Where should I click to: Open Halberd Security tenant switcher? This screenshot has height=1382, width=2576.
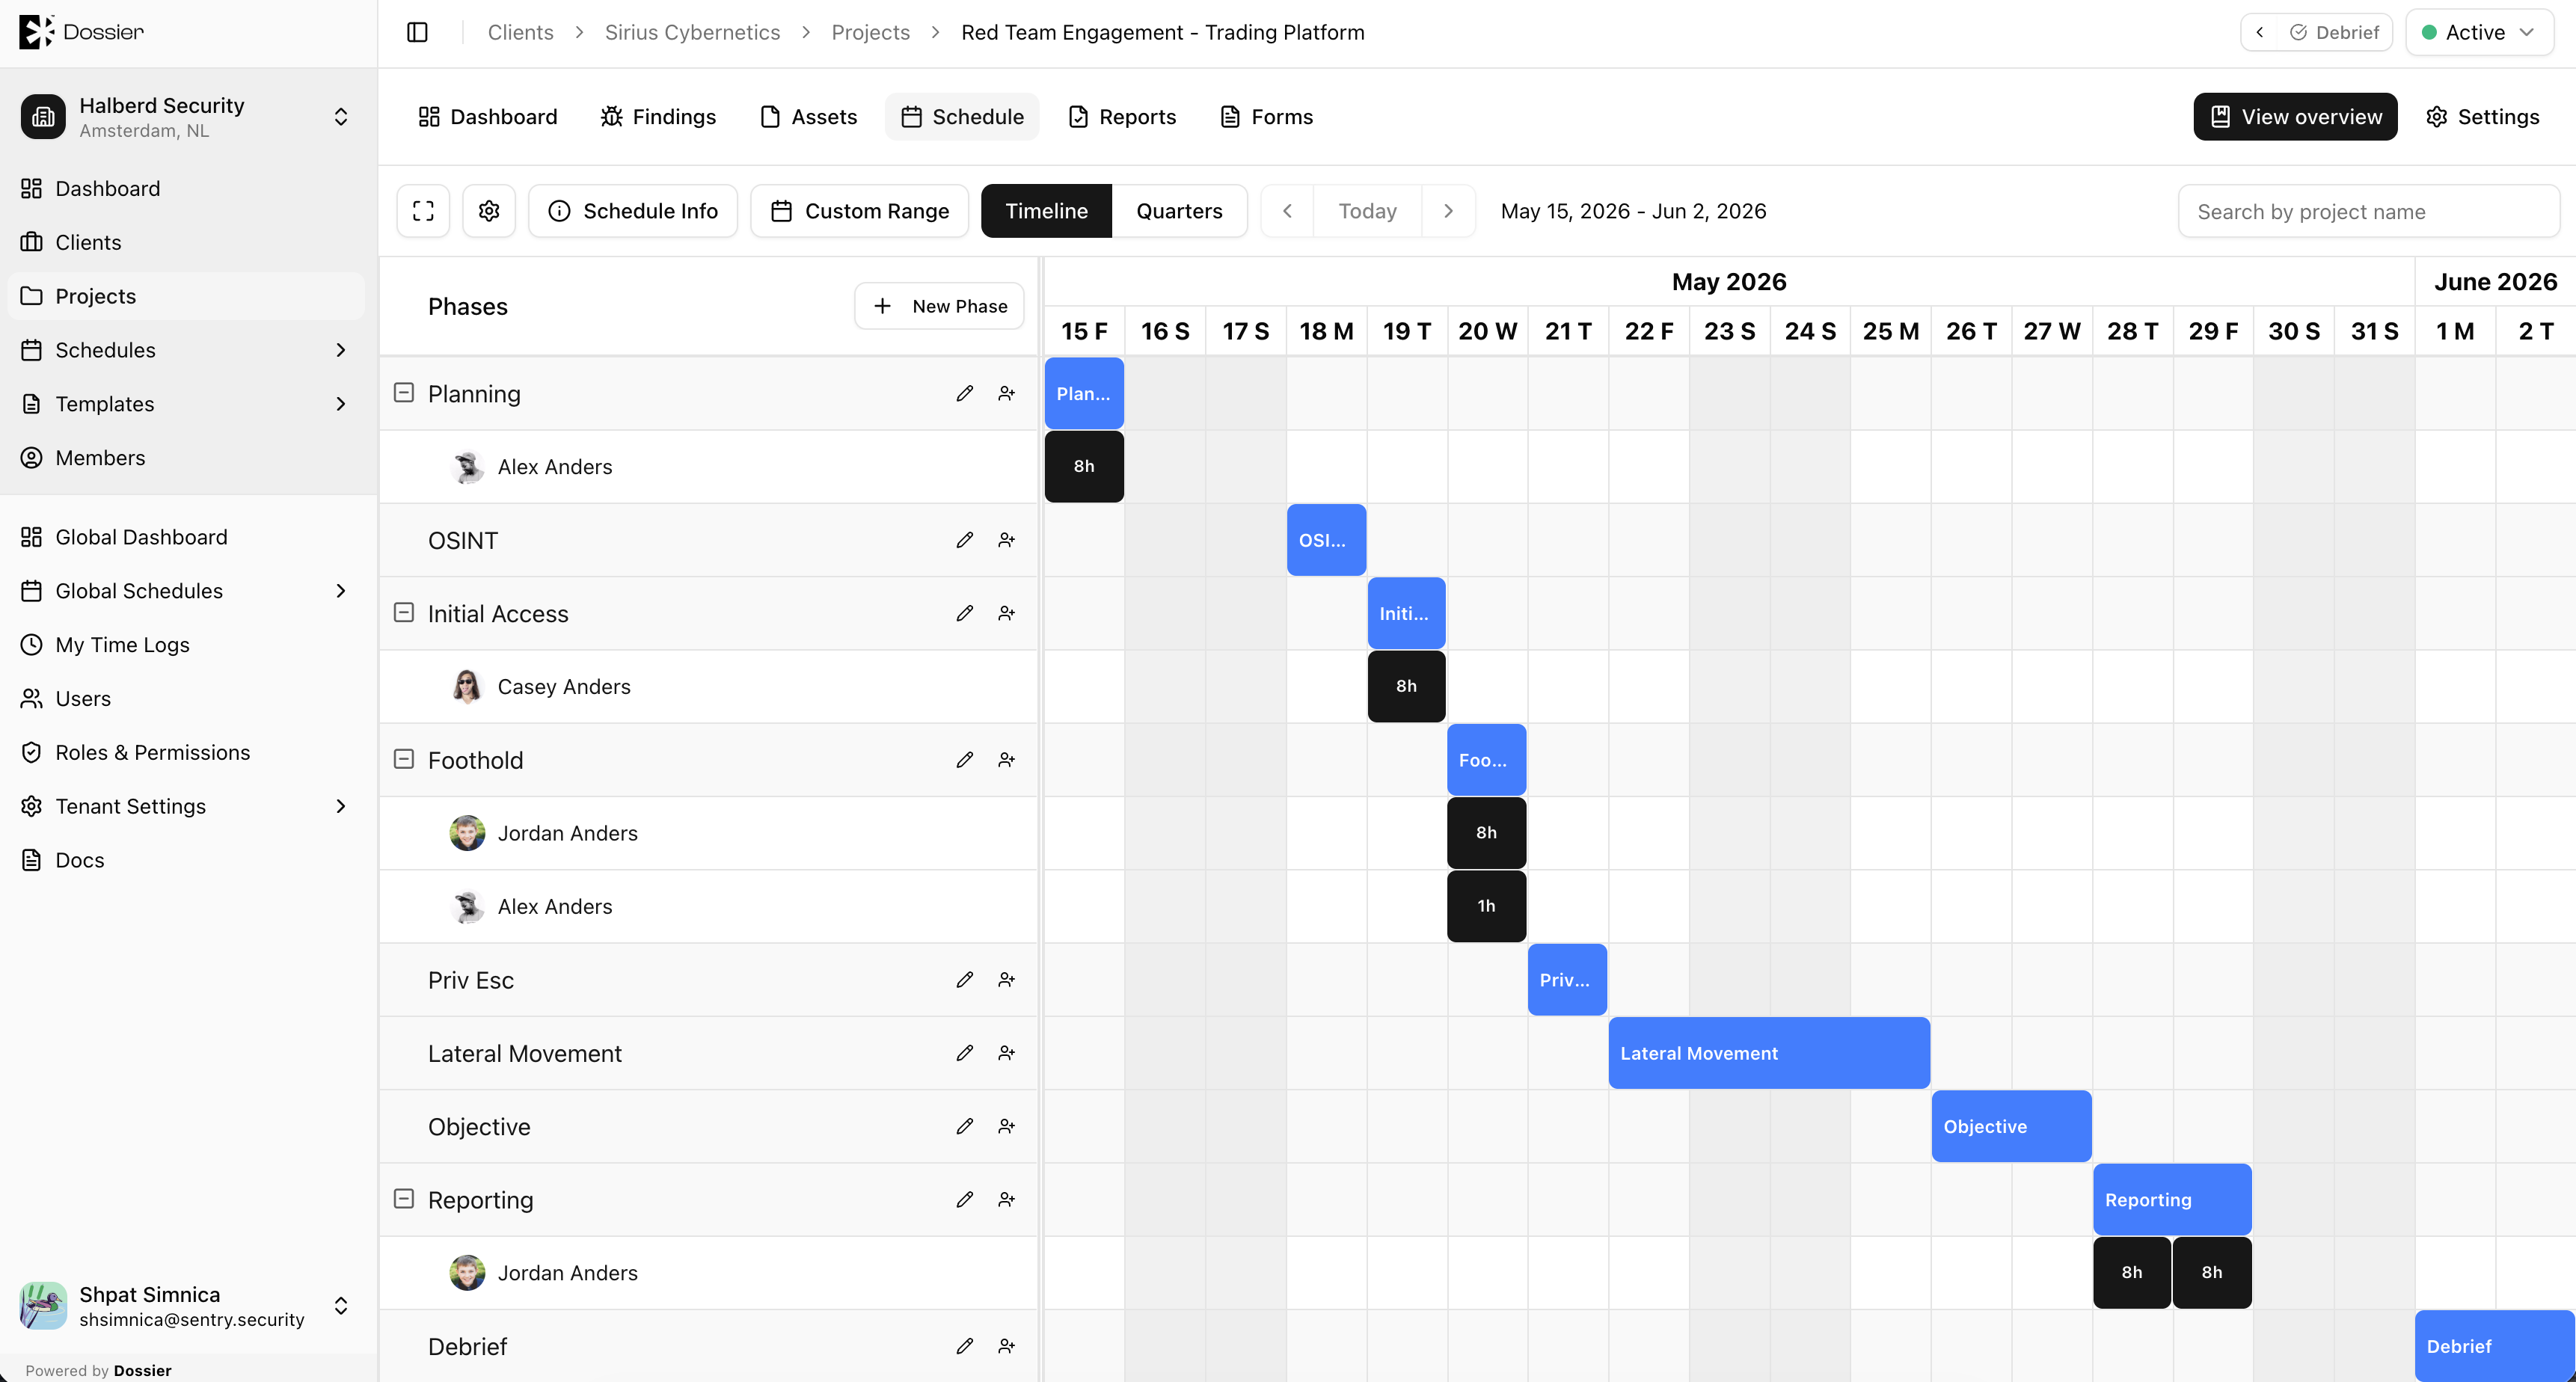[187, 117]
